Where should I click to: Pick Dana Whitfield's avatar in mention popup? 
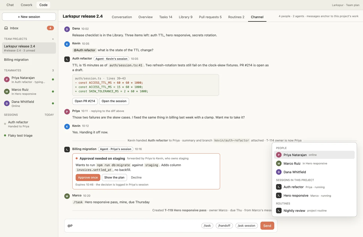click(279, 172)
